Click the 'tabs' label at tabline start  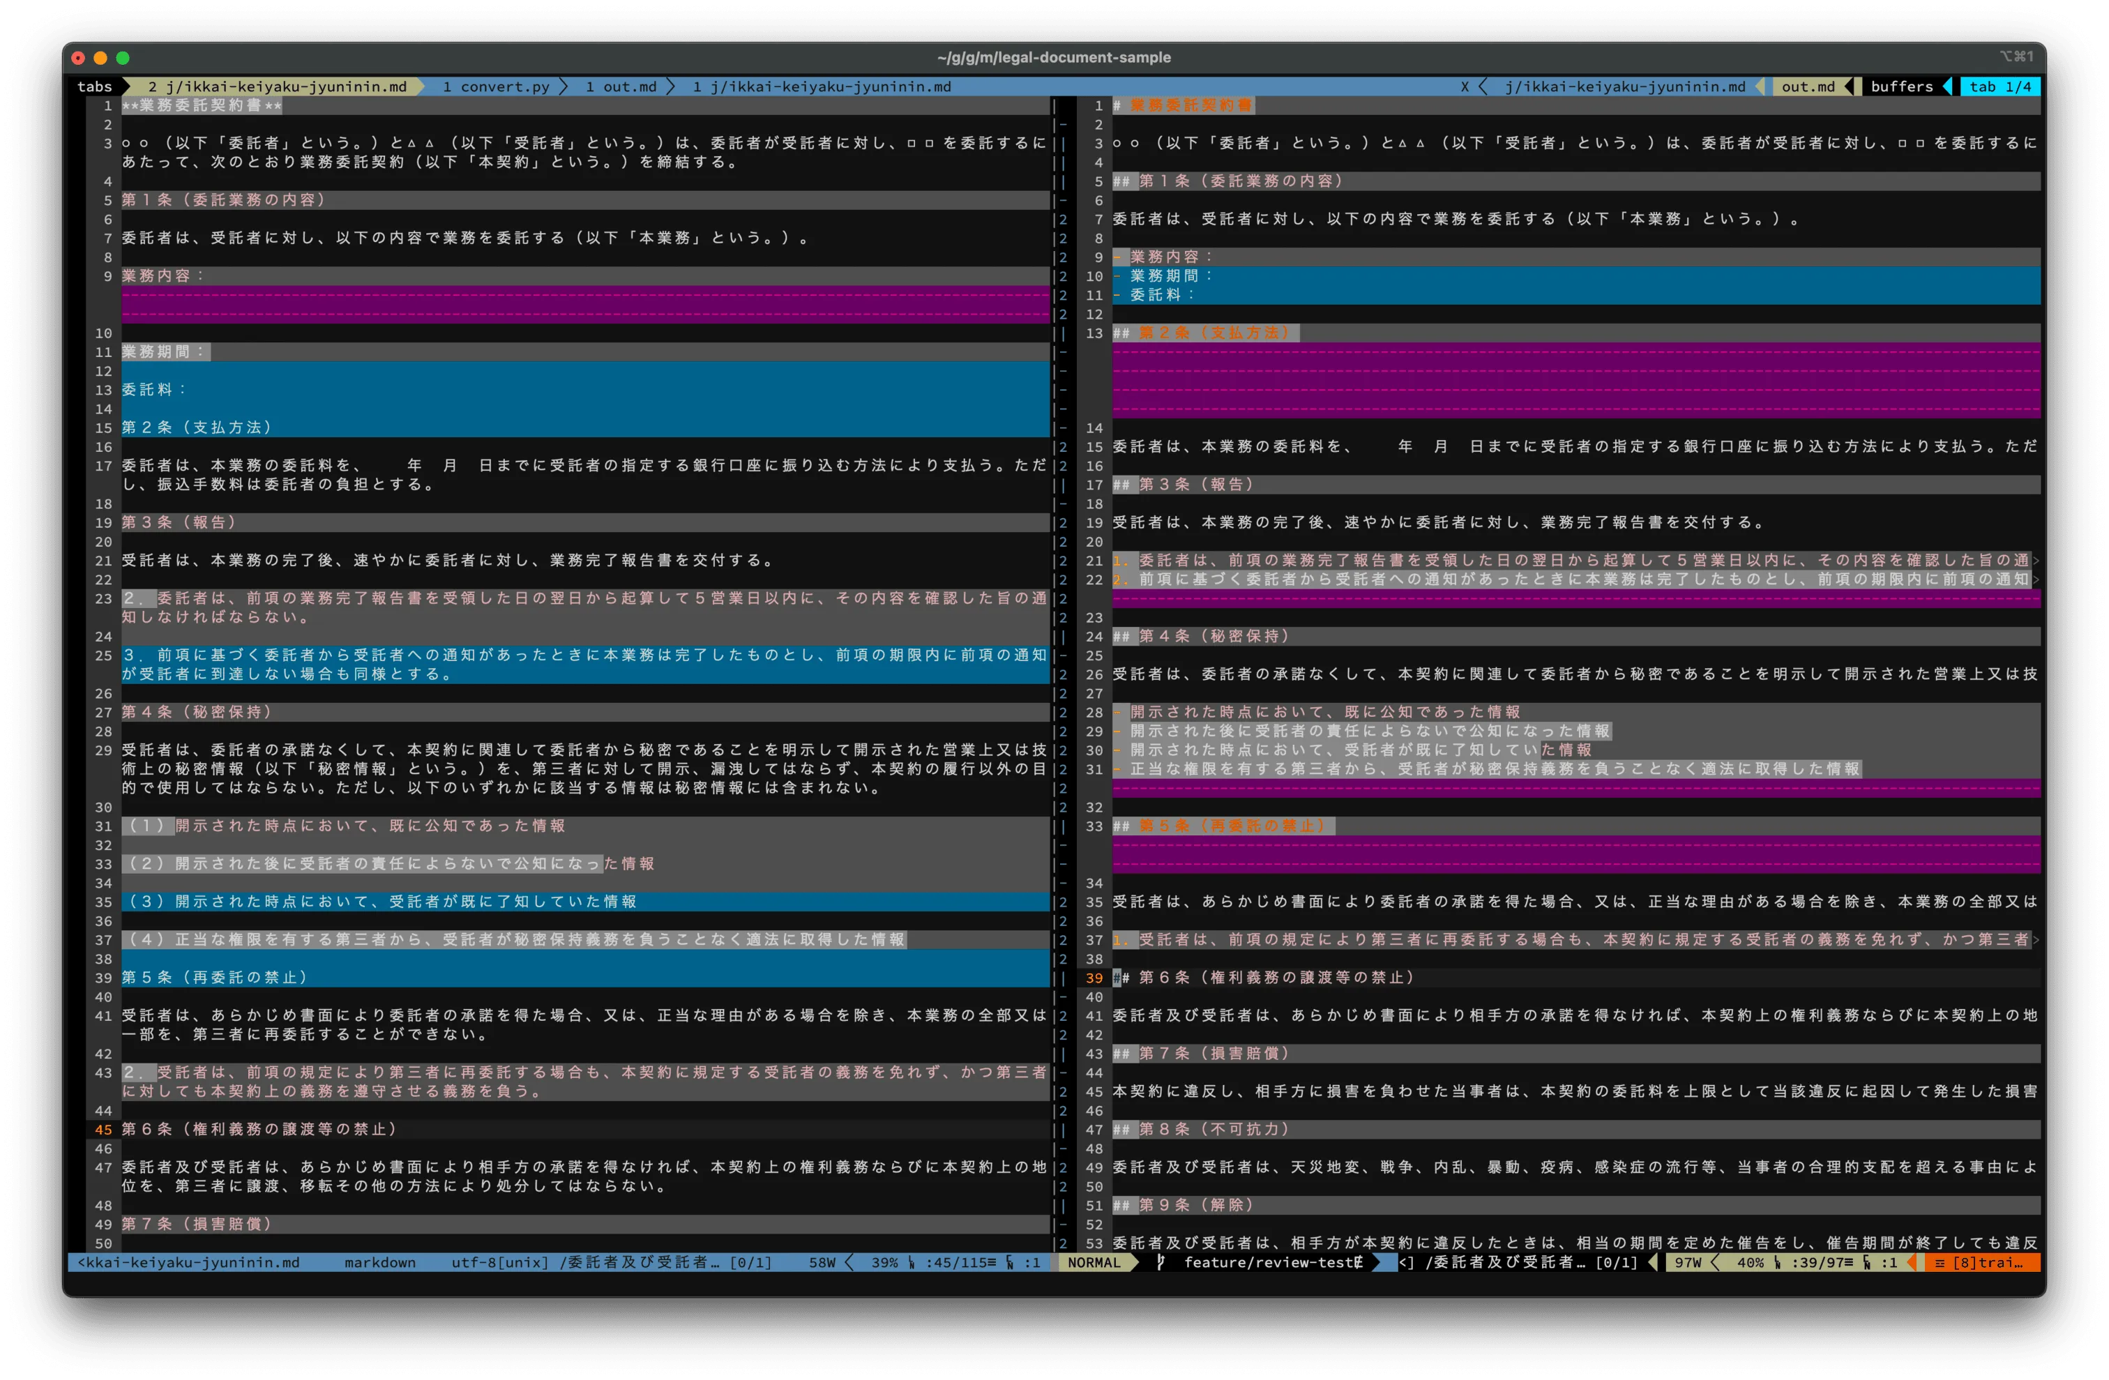tap(95, 86)
